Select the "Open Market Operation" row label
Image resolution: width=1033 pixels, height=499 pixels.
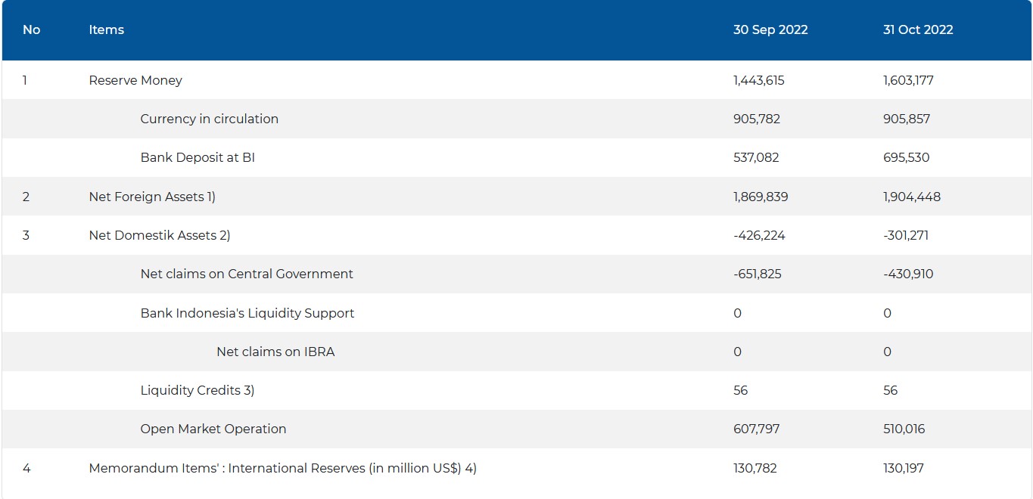[x=213, y=429]
